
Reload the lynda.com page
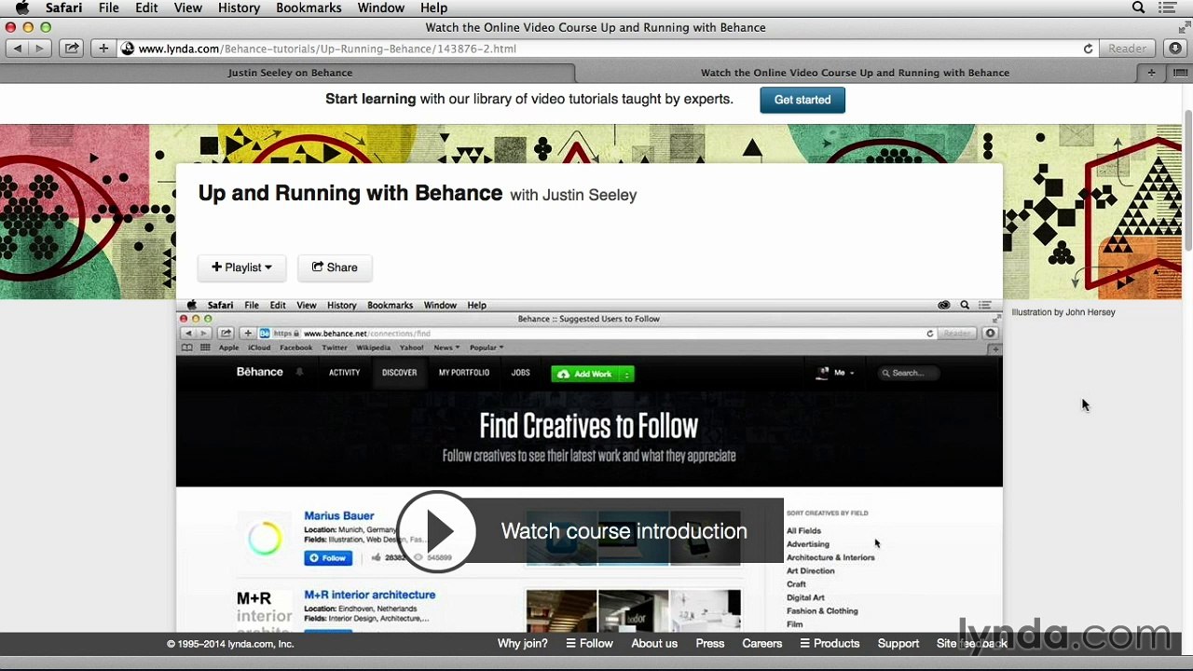(x=1088, y=48)
